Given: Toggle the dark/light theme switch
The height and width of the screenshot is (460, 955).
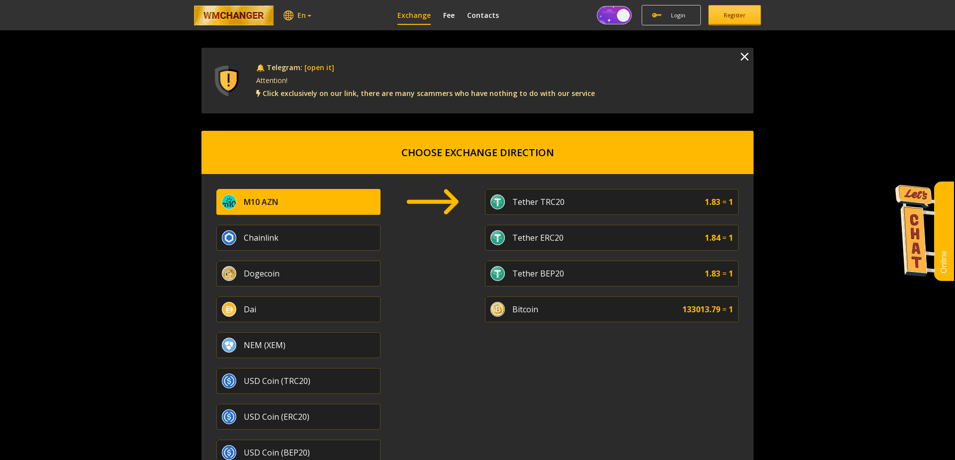Looking at the screenshot, I should [614, 15].
